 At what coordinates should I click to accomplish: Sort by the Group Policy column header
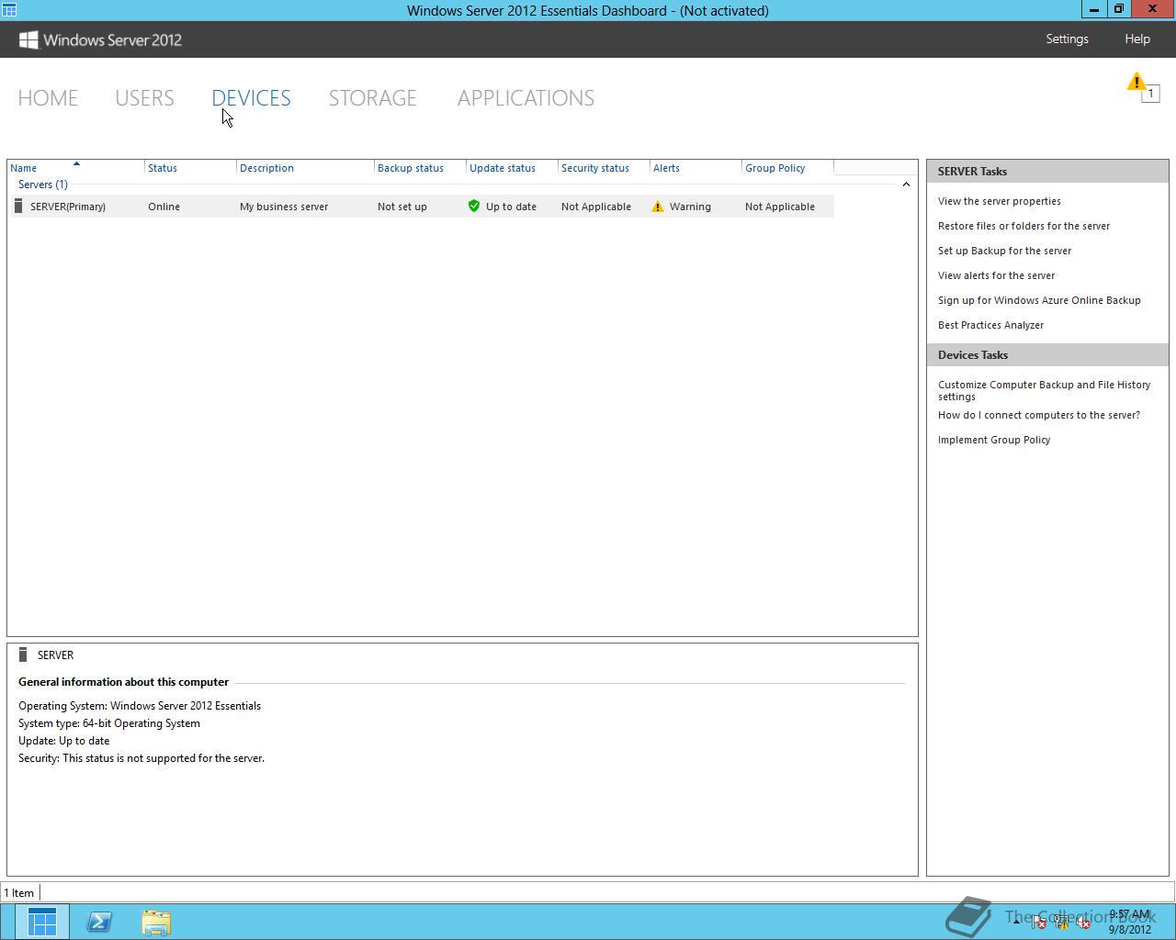point(788,168)
